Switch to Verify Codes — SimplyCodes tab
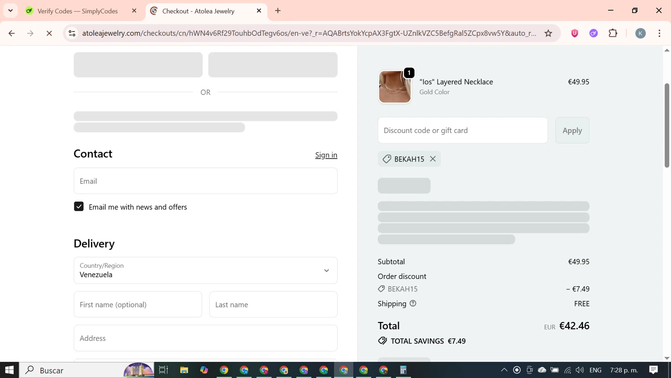 point(77,11)
